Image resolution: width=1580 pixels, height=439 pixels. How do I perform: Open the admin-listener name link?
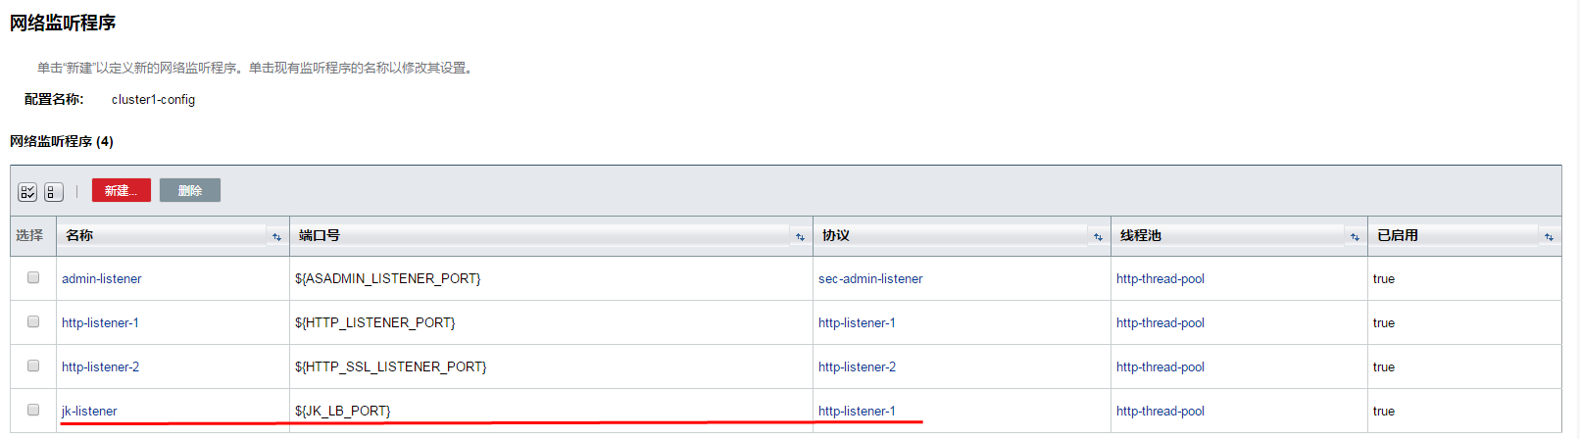101,279
